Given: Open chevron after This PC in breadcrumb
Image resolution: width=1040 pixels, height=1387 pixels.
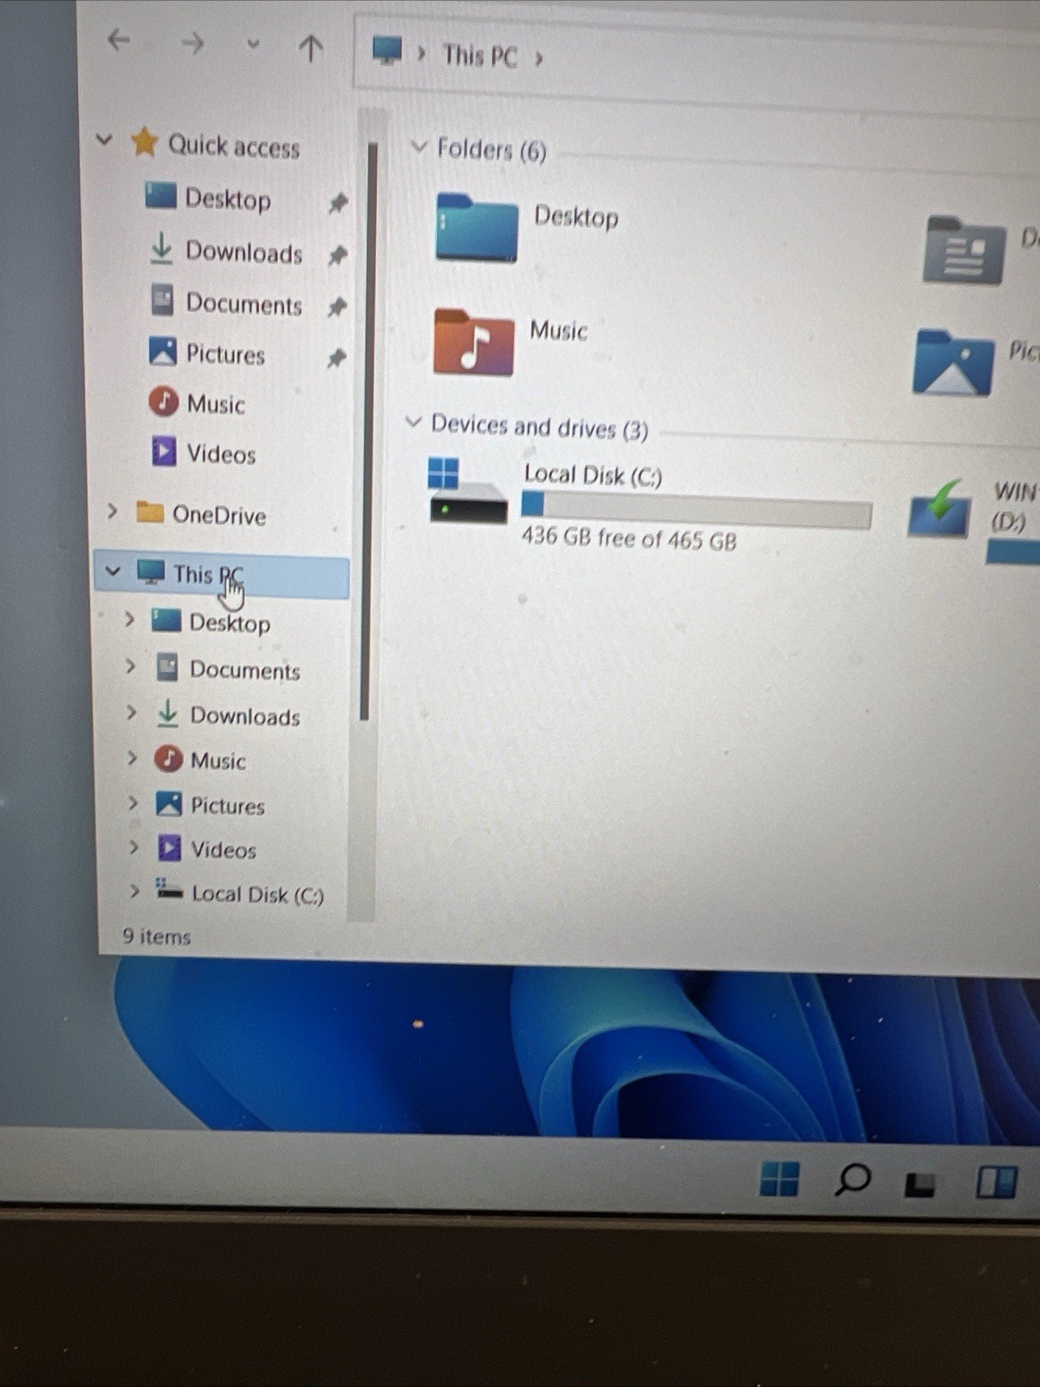Looking at the screenshot, I should pos(539,59).
